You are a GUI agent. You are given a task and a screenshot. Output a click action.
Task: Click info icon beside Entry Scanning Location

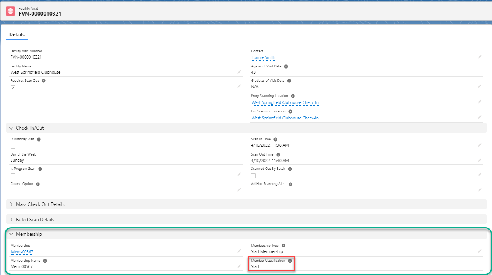[x=293, y=96]
